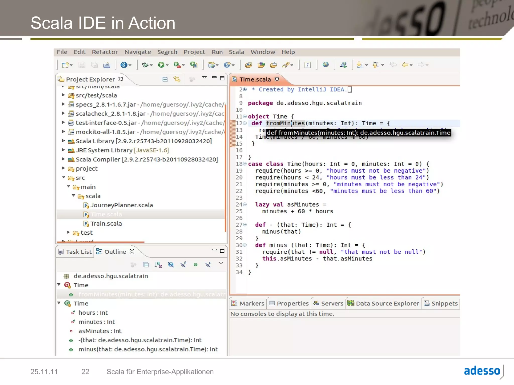Click the Time object icon in Outline
514x385 pixels.
(x=67, y=285)
